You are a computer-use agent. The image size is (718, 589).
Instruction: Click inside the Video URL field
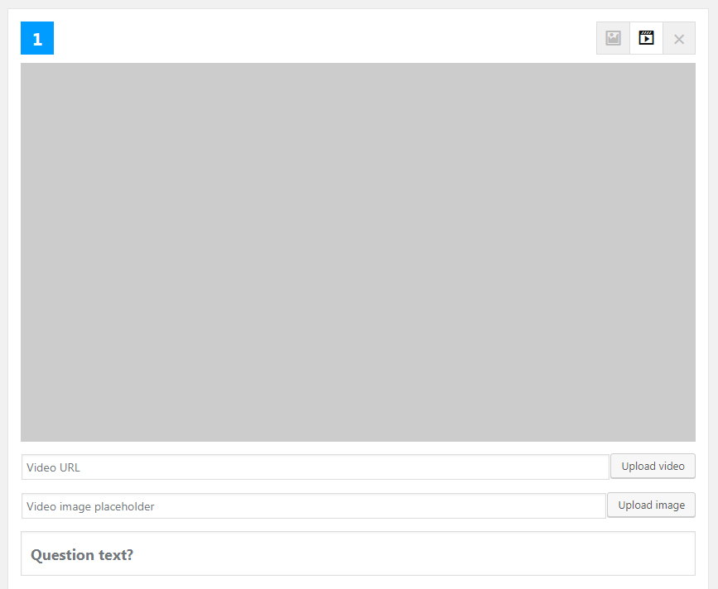coord(315,467)
